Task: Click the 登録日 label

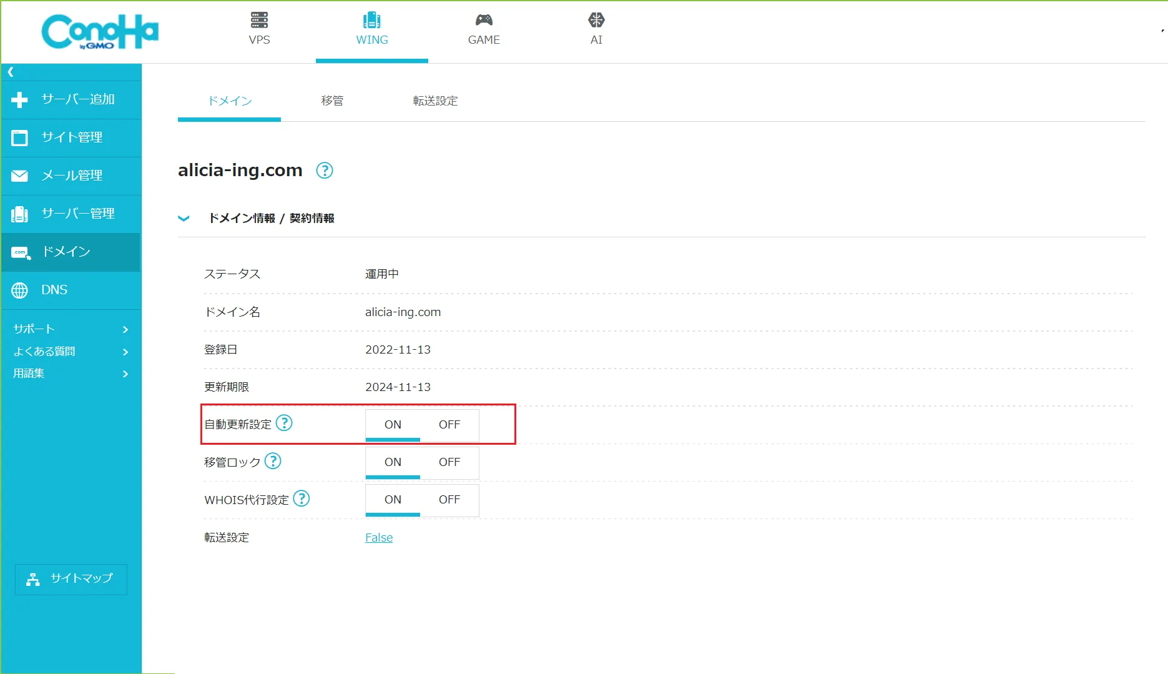Action: point(221,350)
